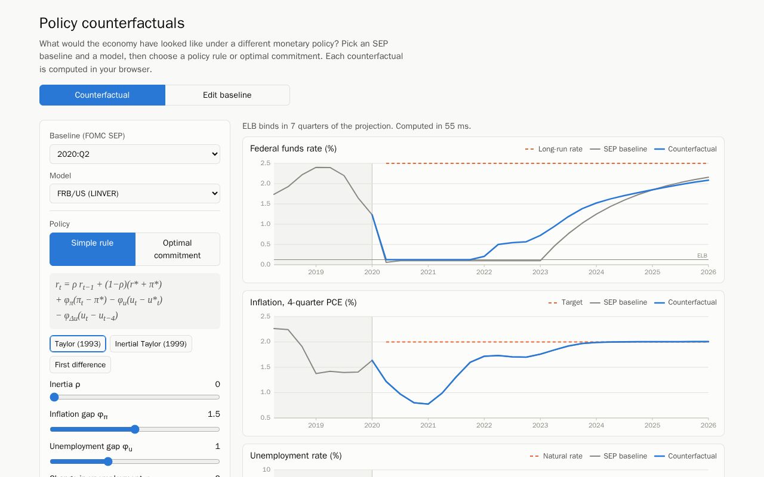Click the 'Unemployment rate (%)' chart title
Viewport: 764px width, 477px height.
[296, 456]
